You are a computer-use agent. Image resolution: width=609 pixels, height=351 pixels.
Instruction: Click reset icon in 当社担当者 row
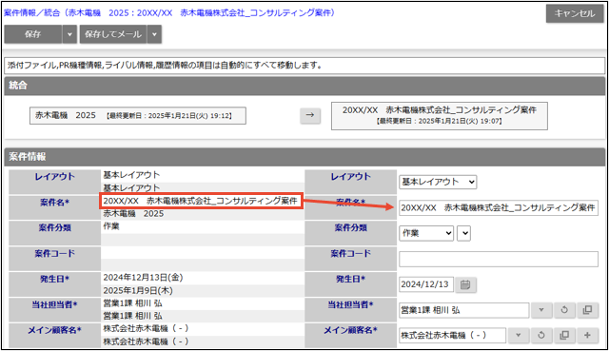coord(564,310)
